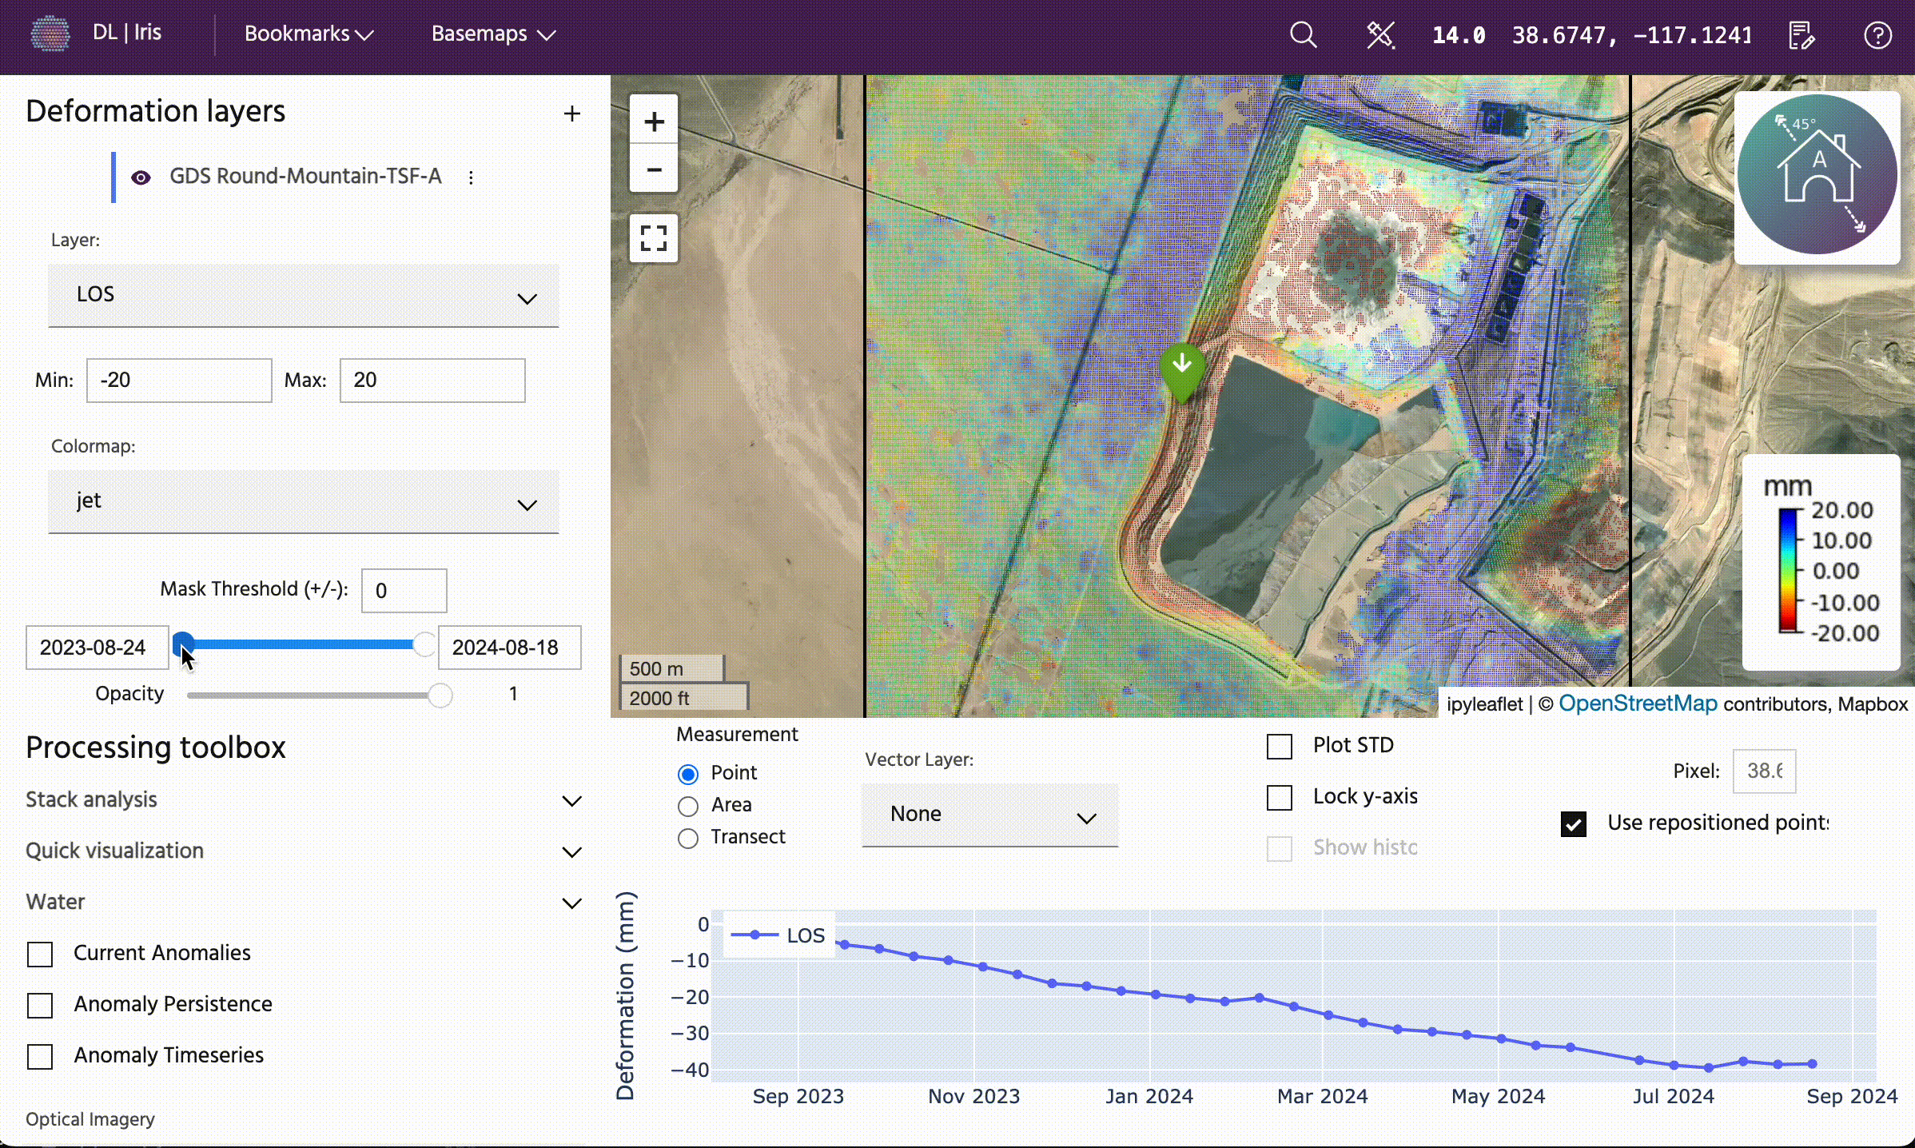The image size is (1915, 1148).
Task: Open the jet colormap dropdown
Action: pos(304,501)
